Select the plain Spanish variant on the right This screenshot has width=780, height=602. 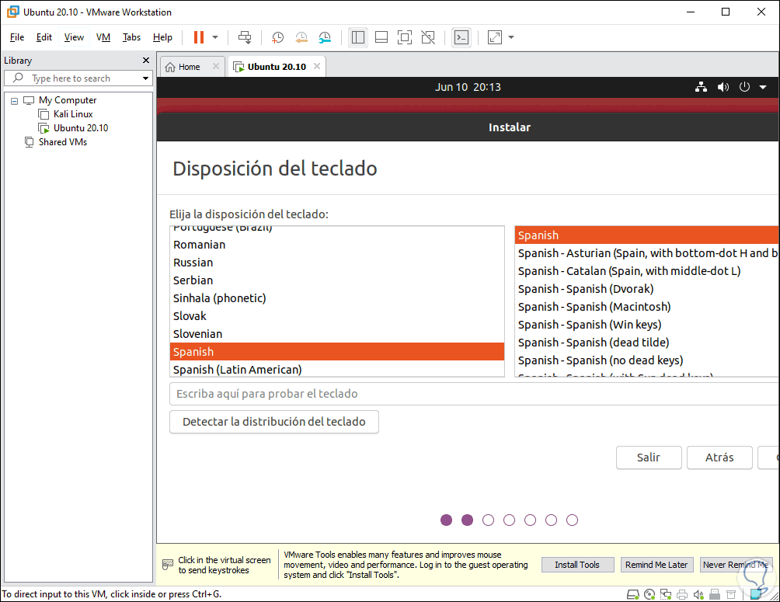point(646,235)
